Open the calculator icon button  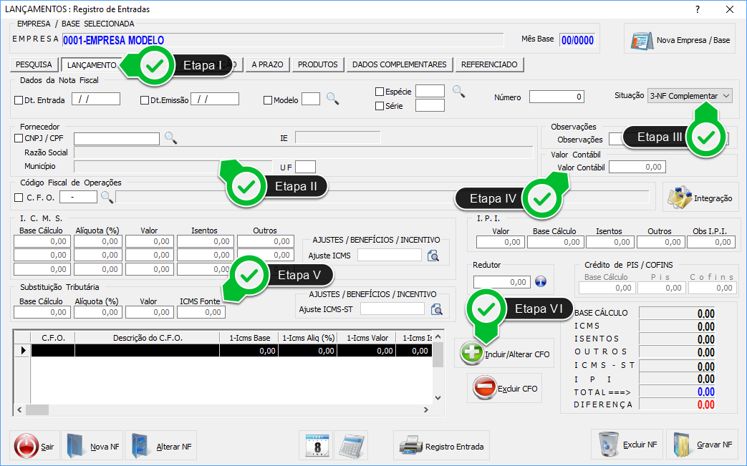click(x=351, y=445)
